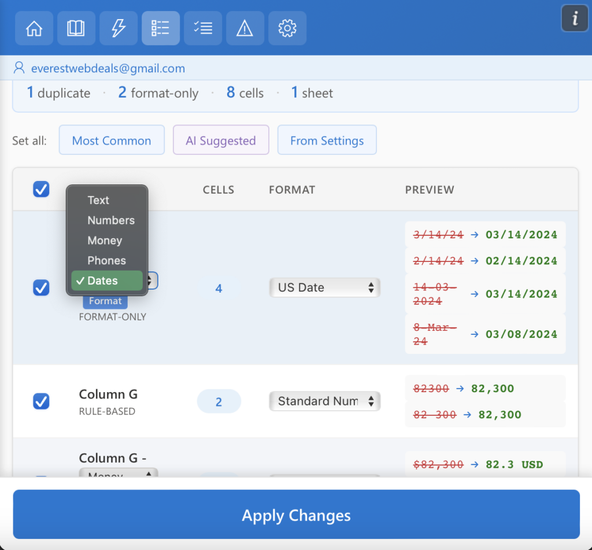Open settings gear icon
Viewport: 592px width, 550px height.
[287, 28]
